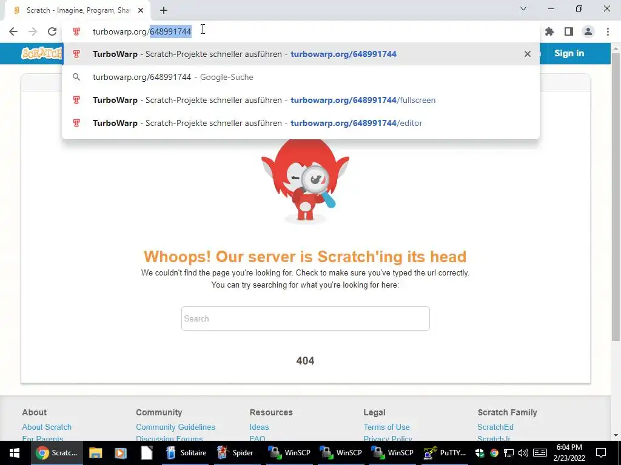Open the Chrome extensions puzzle icon
Screen dimensions: 621x465
point(549,31)
